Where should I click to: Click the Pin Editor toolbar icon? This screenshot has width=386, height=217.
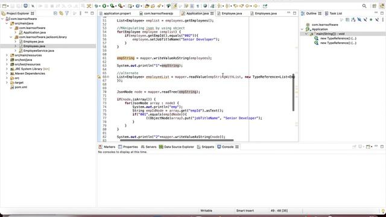265,6
